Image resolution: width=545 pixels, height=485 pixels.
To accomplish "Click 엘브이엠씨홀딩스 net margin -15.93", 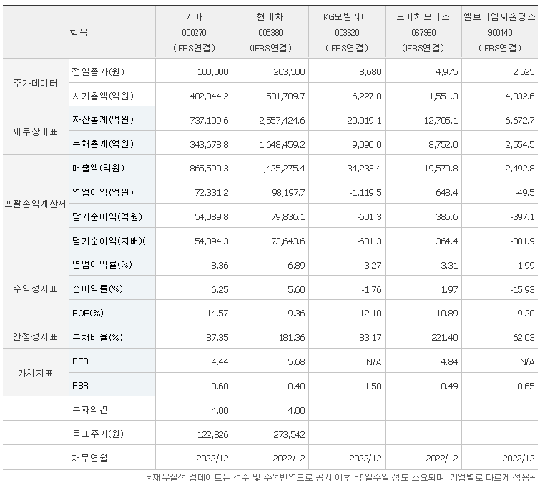I will tap(522, 289).
